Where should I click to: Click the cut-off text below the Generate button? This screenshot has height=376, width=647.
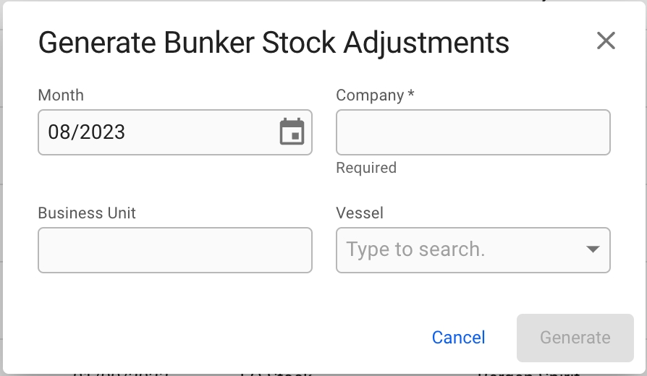(x=528, y=374)
